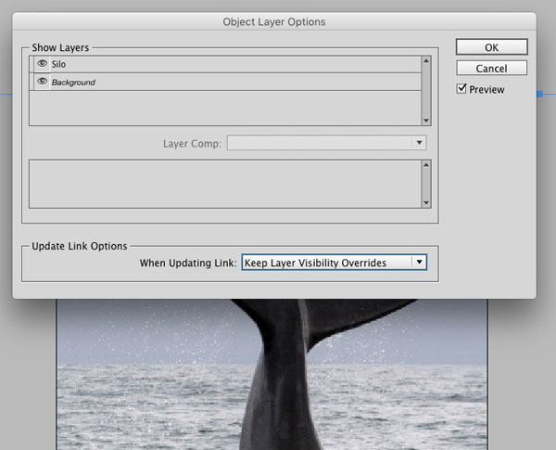Screen dimensions: 556x450
Task: Hide the Silo layer eye icon
Action: tap(43, 64)
